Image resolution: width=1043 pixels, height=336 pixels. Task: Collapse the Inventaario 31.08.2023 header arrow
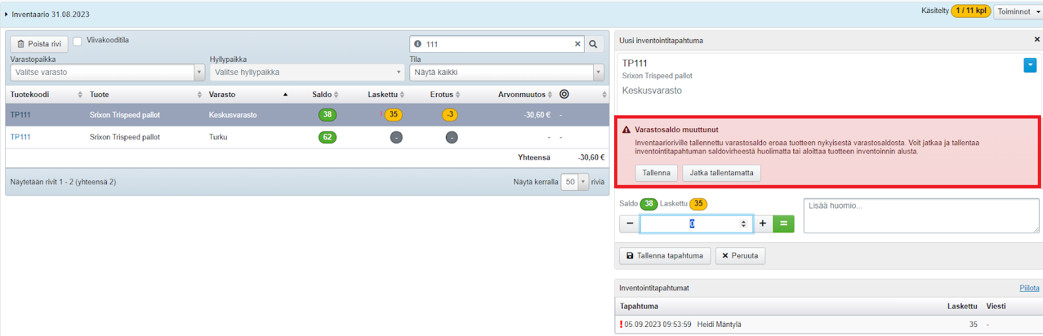tap(7, 14)
